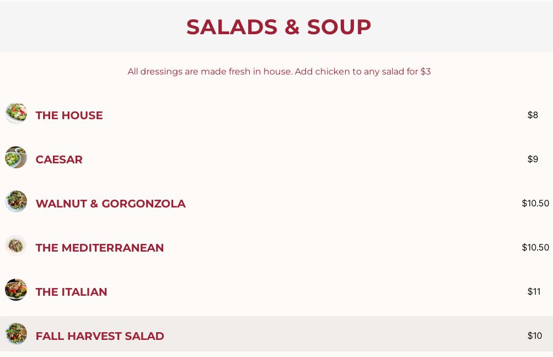Click the $10 Fall Harvest price
Screen dimensions: 553x357
534,335
